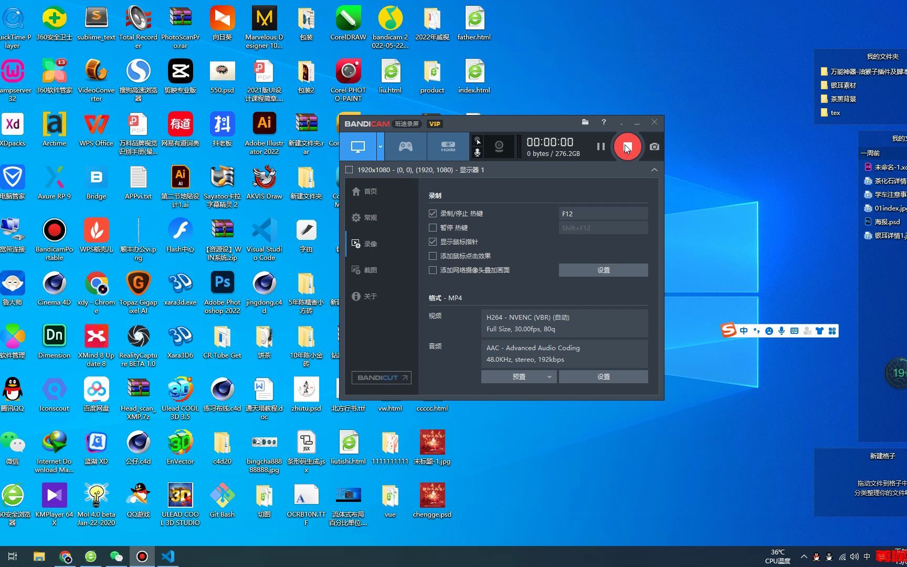Select the Axure RP 9 desktop icon
The width and height of the screenshot is (907, 567).
point(54,183)
